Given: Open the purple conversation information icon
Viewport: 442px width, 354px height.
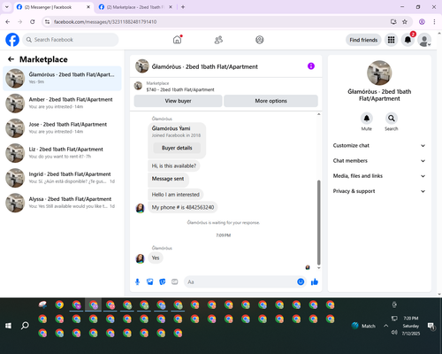Looking at the screenshot, I should pyautogui.click(x=311, y=66).
